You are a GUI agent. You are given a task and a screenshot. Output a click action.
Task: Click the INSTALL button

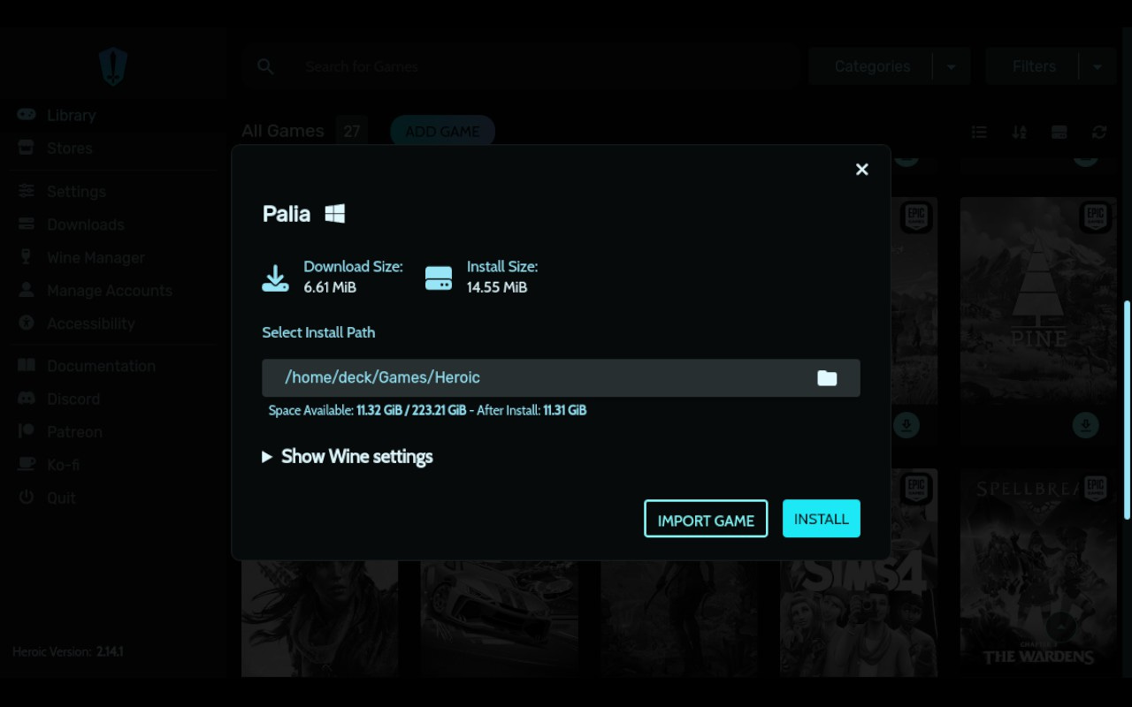point(821,519)
